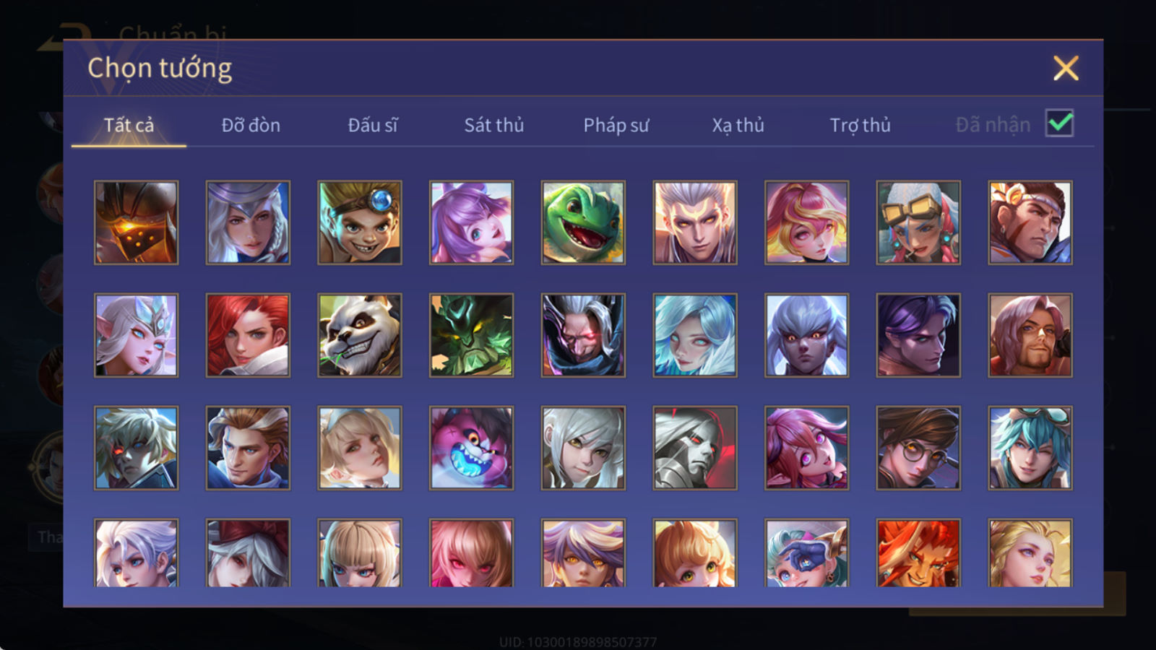Viewport: 1156px width, 650px height.
Task: Choose the silver metal-masked hero on red background
Action: click(695, 448)
